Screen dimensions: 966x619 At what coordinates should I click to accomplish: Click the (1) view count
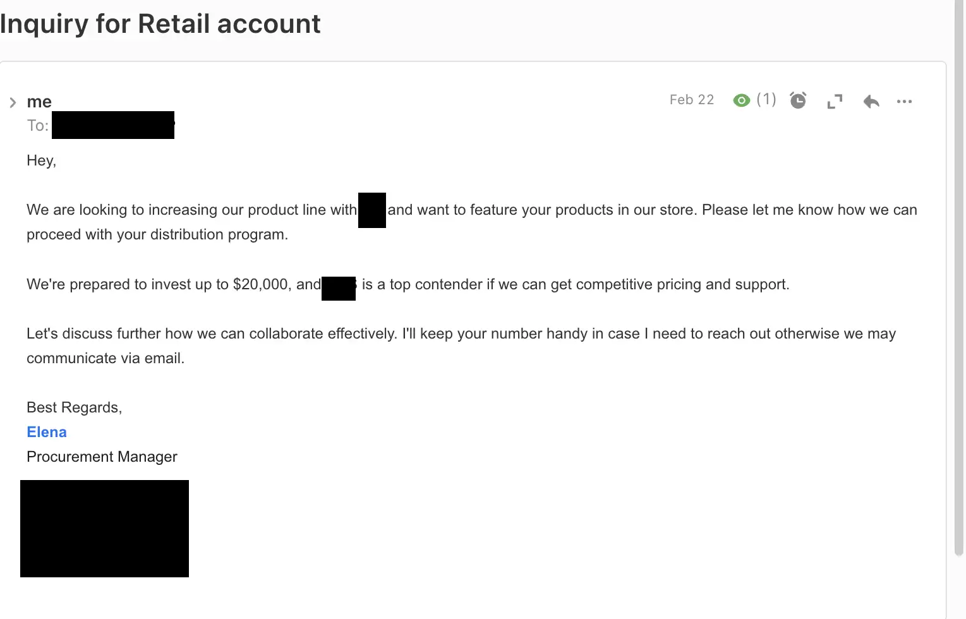click(766, 99)
